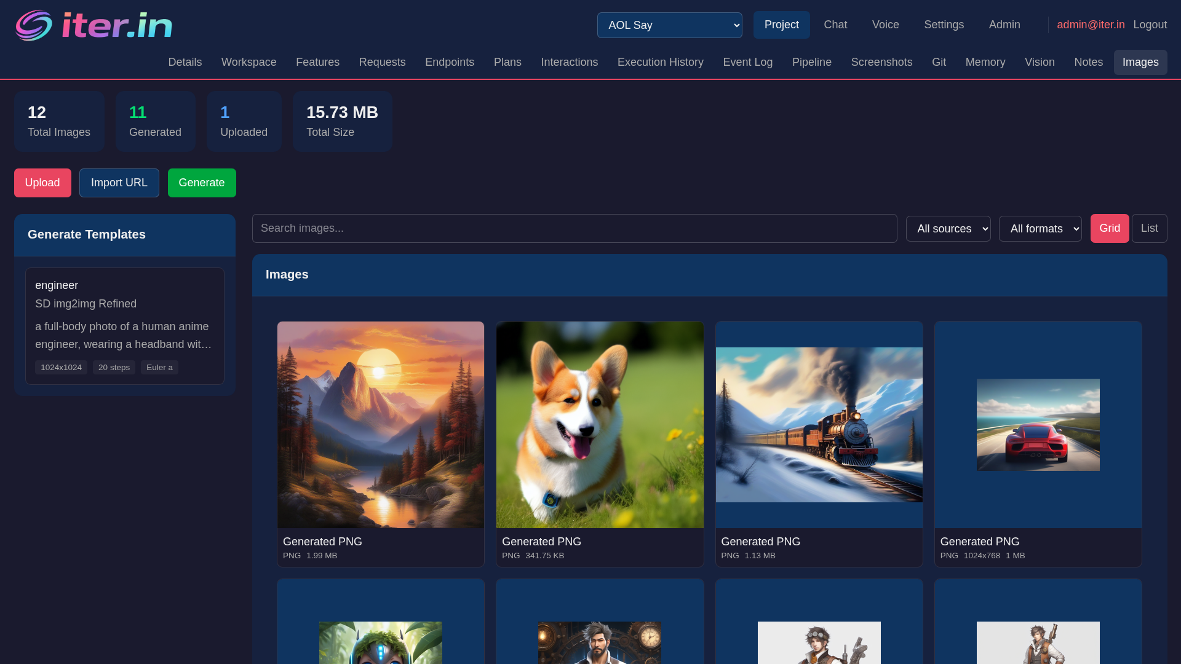The image size is (1181, 664).
Task: Click the 1.99 MB image caption
Action: [322, 555]
